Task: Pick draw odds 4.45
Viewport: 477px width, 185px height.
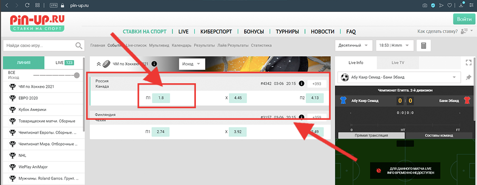Action: [x=238, y=98]
